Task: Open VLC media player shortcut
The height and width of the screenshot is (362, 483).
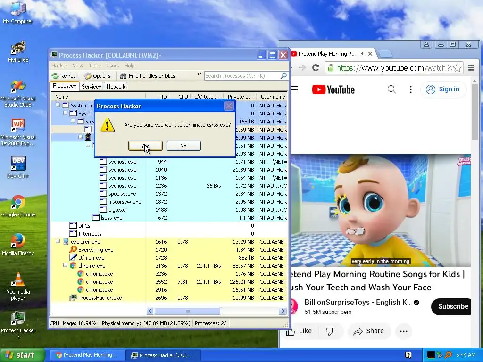Action: click(18, 287)
